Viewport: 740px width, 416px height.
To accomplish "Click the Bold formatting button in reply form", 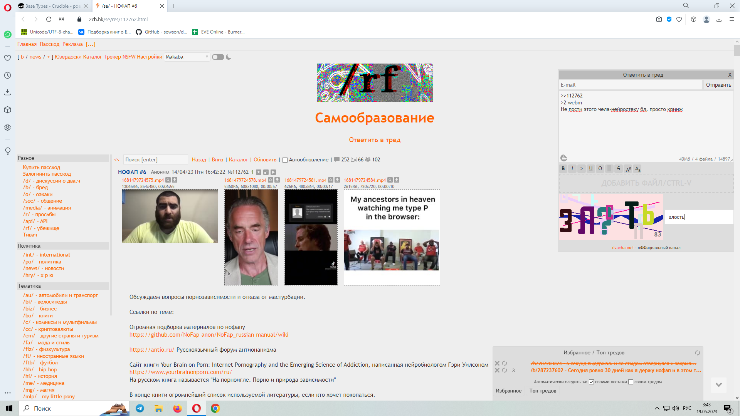I will click(563, 169).
